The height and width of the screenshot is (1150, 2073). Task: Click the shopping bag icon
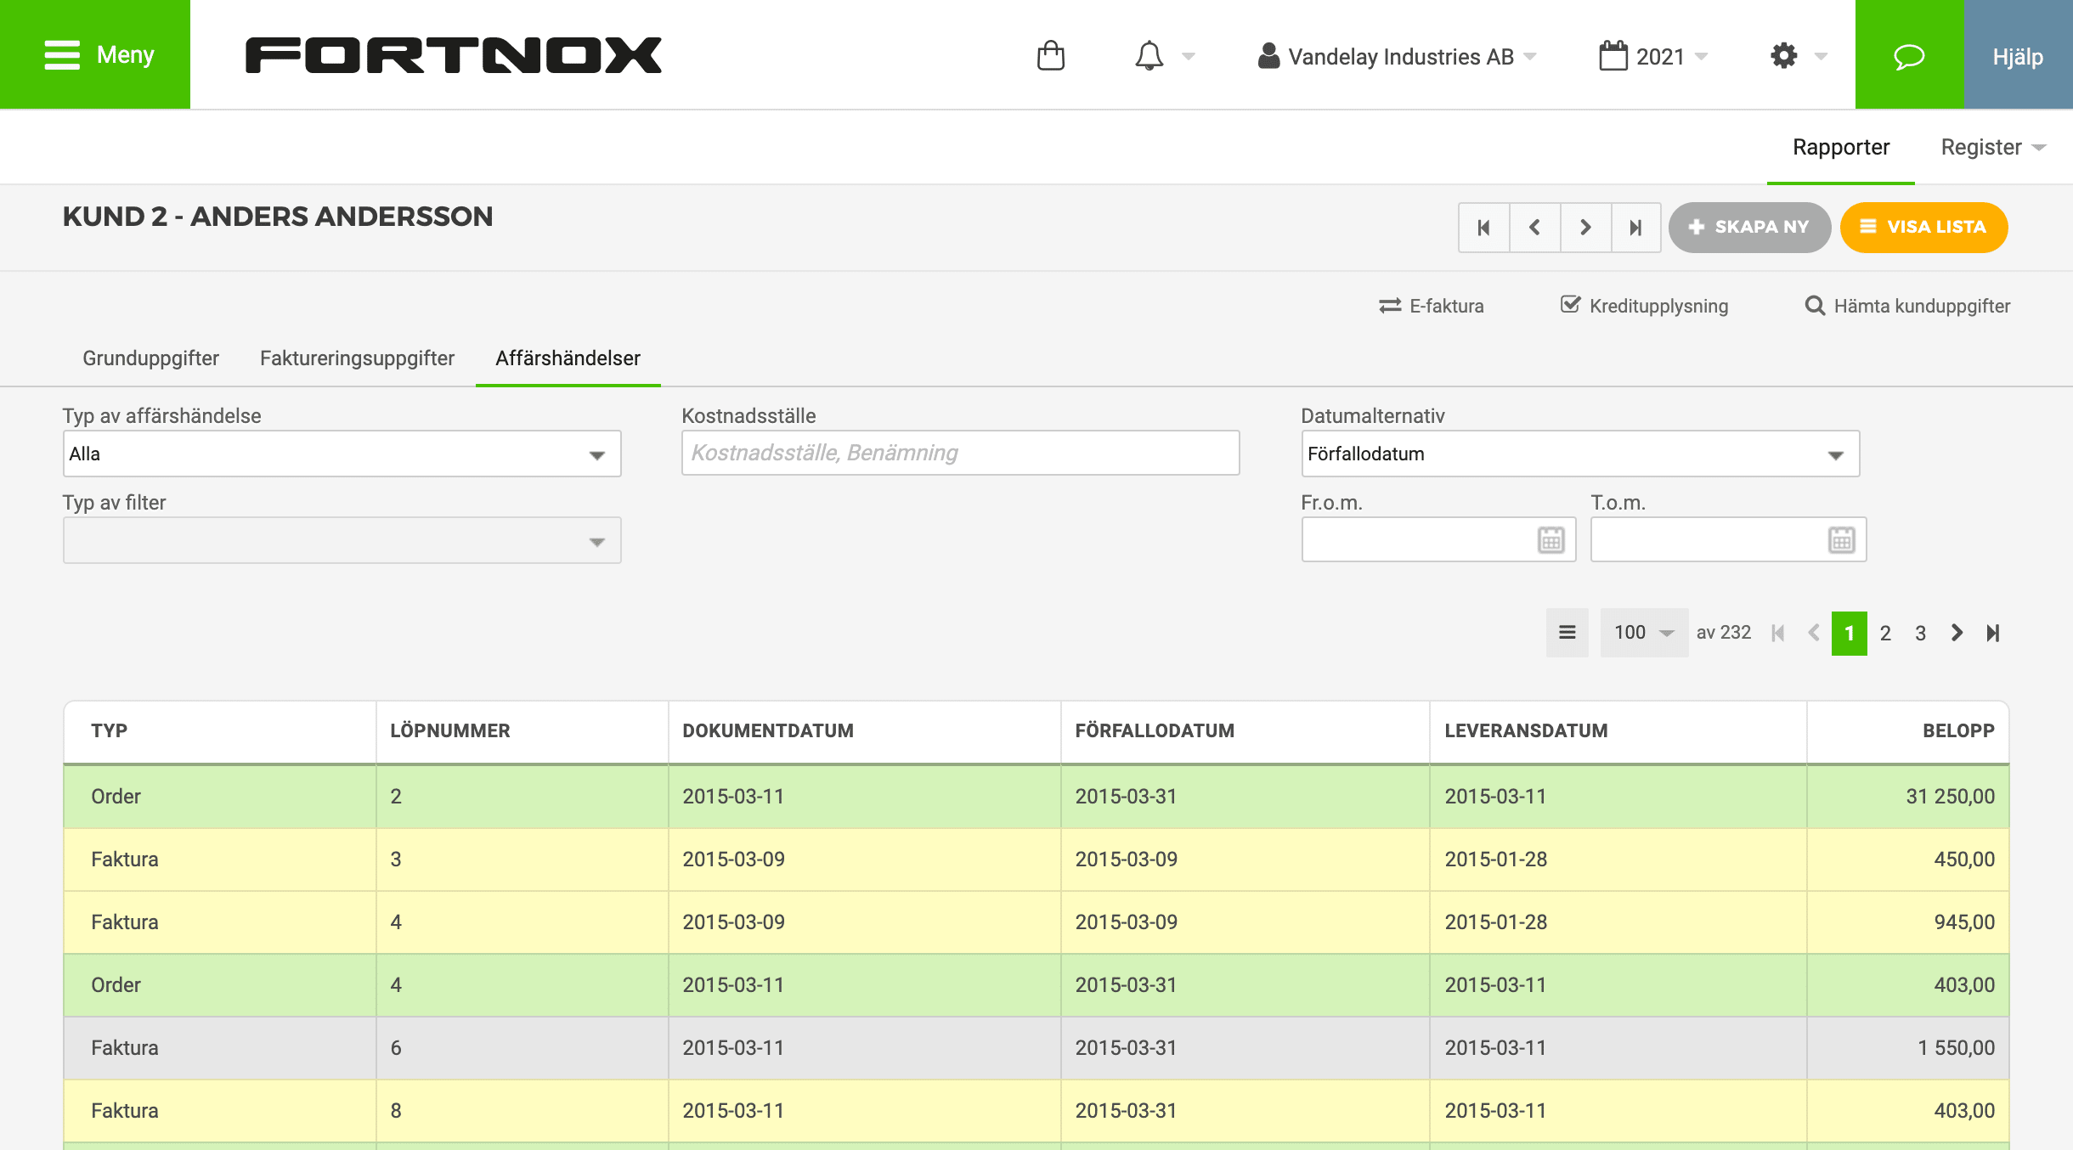(x=1052, y=55)
